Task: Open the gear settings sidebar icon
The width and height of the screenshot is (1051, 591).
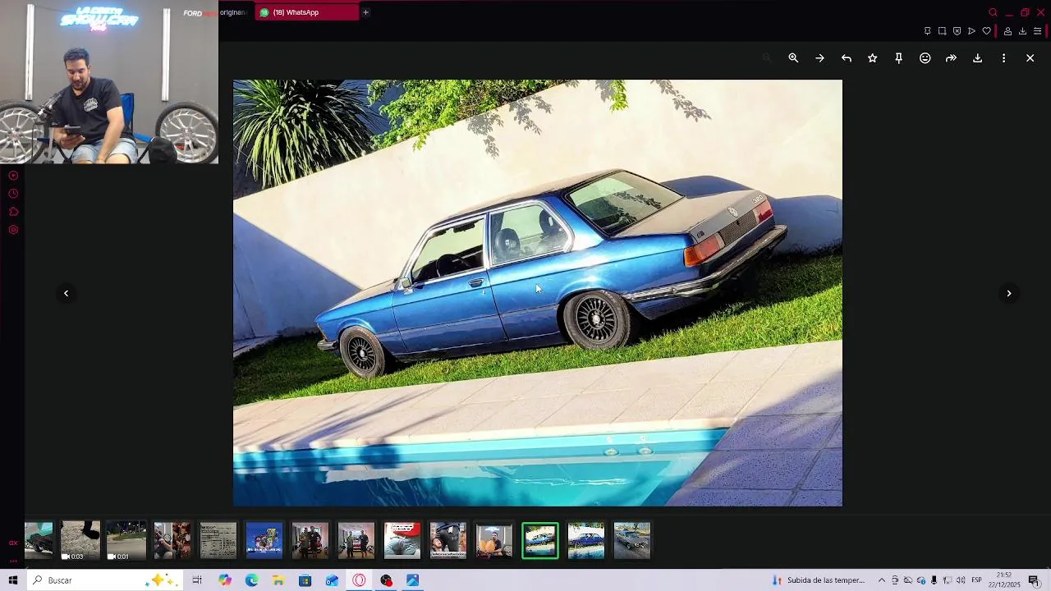Action: point(13,230)
